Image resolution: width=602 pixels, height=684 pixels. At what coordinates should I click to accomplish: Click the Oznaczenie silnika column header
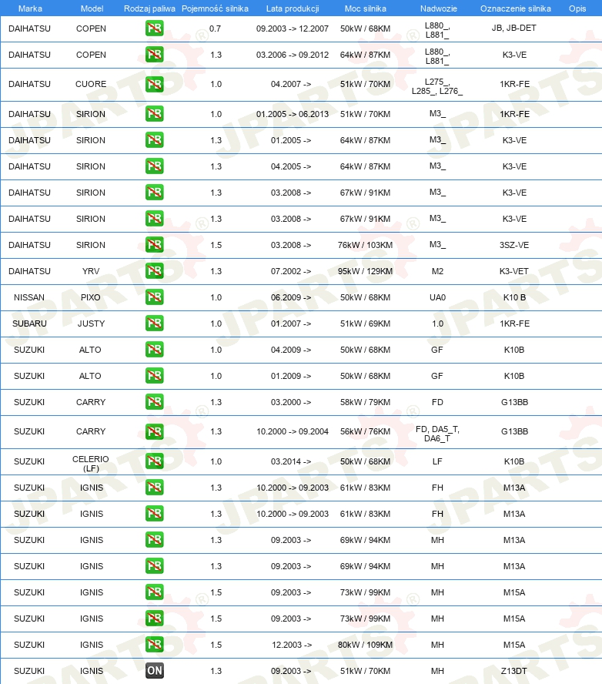(516, 8)
